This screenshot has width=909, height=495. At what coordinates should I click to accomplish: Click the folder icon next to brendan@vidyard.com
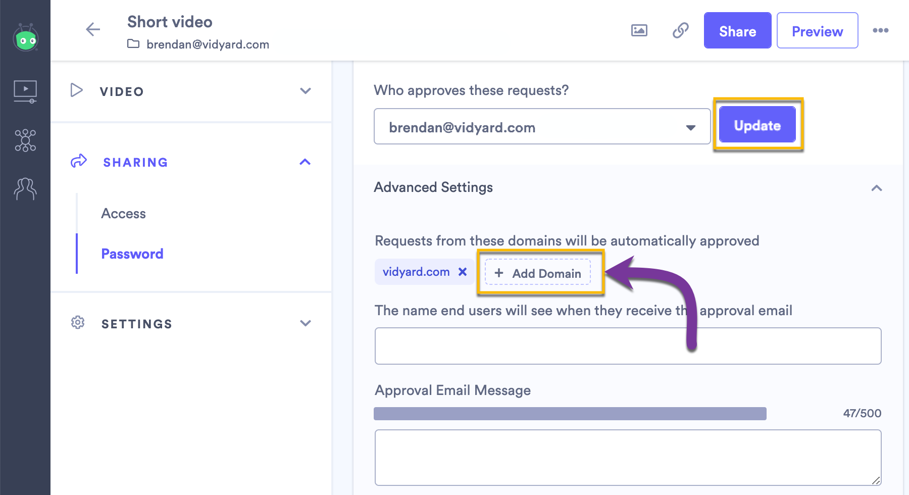click(133, 44)
